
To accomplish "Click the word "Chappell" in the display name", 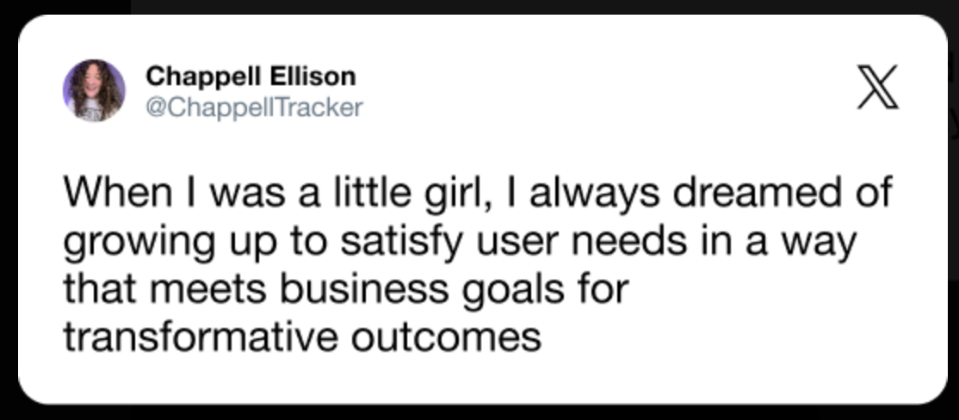I will pyautogui.click(x=201, y=77).
